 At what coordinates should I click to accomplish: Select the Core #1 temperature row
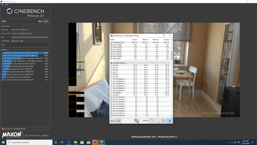140,68
